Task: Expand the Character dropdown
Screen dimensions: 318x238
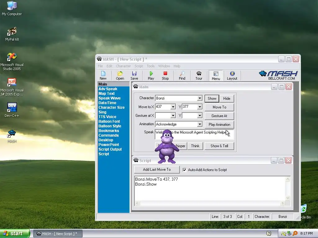Action: (200, 98)
